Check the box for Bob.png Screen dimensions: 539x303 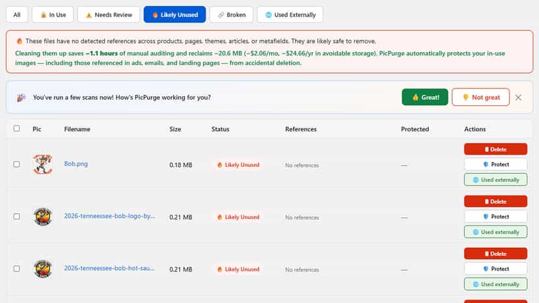pos(16,165)
